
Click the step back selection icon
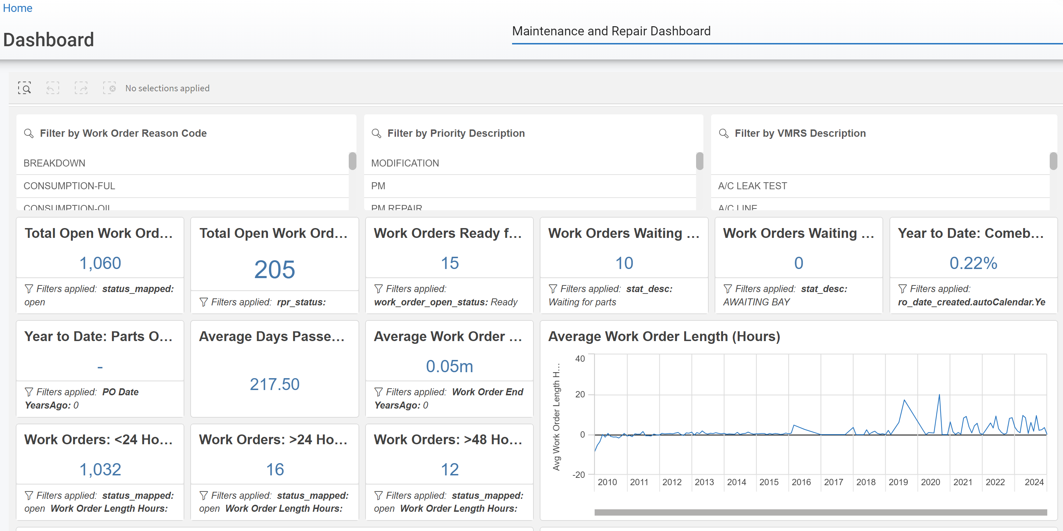52,88
